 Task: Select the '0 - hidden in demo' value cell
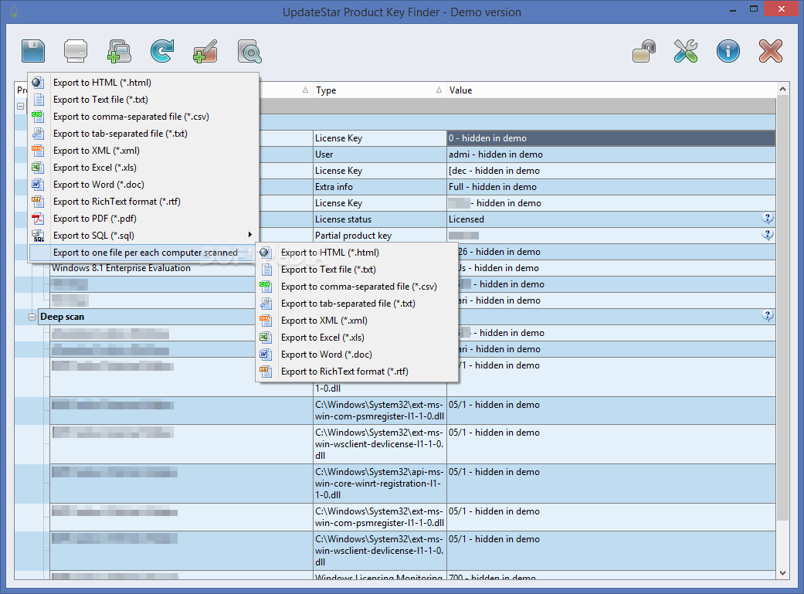(x=611, y=138)
